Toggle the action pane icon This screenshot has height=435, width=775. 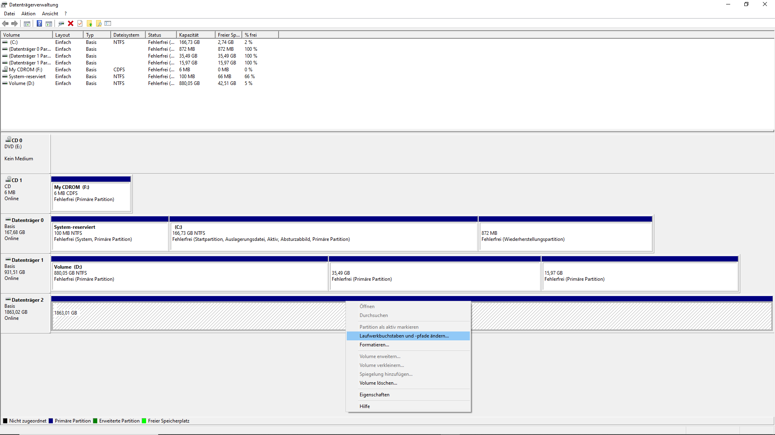click(49, 23)
